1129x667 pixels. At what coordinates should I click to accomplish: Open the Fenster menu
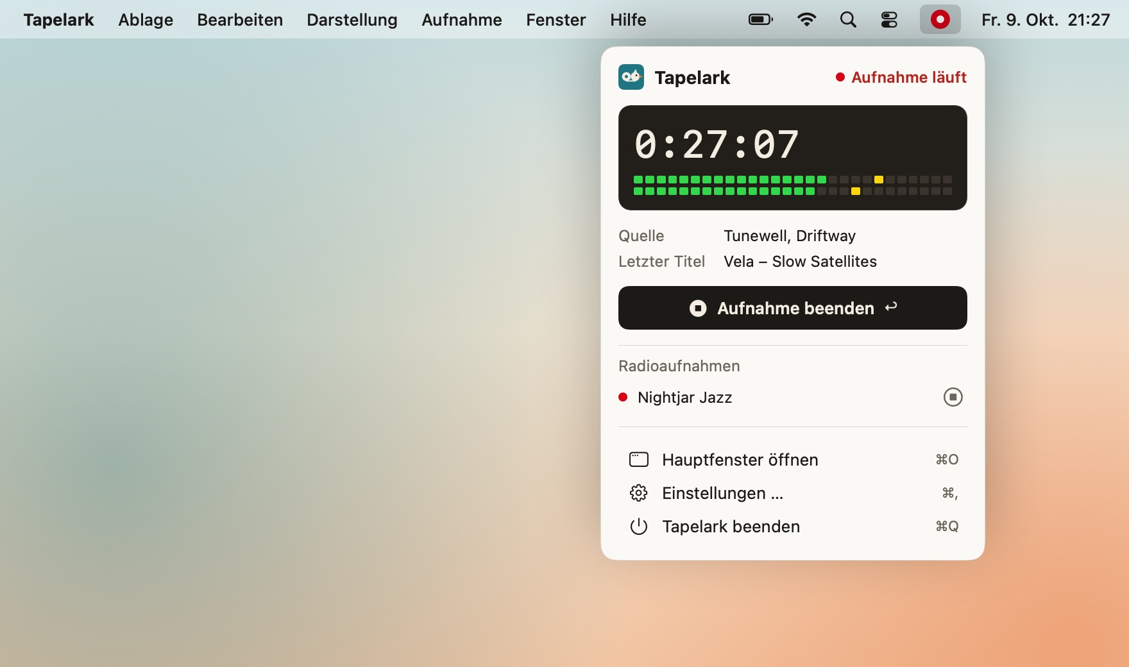click(x=556, y=20)
